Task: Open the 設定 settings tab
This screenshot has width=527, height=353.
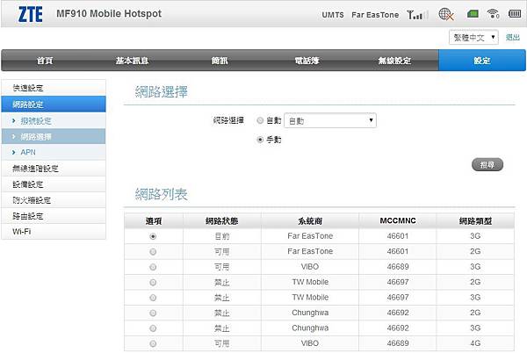Action: pos(482,61)
